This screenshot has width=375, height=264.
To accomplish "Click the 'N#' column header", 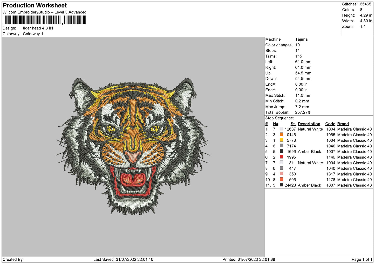I will 276,124.
